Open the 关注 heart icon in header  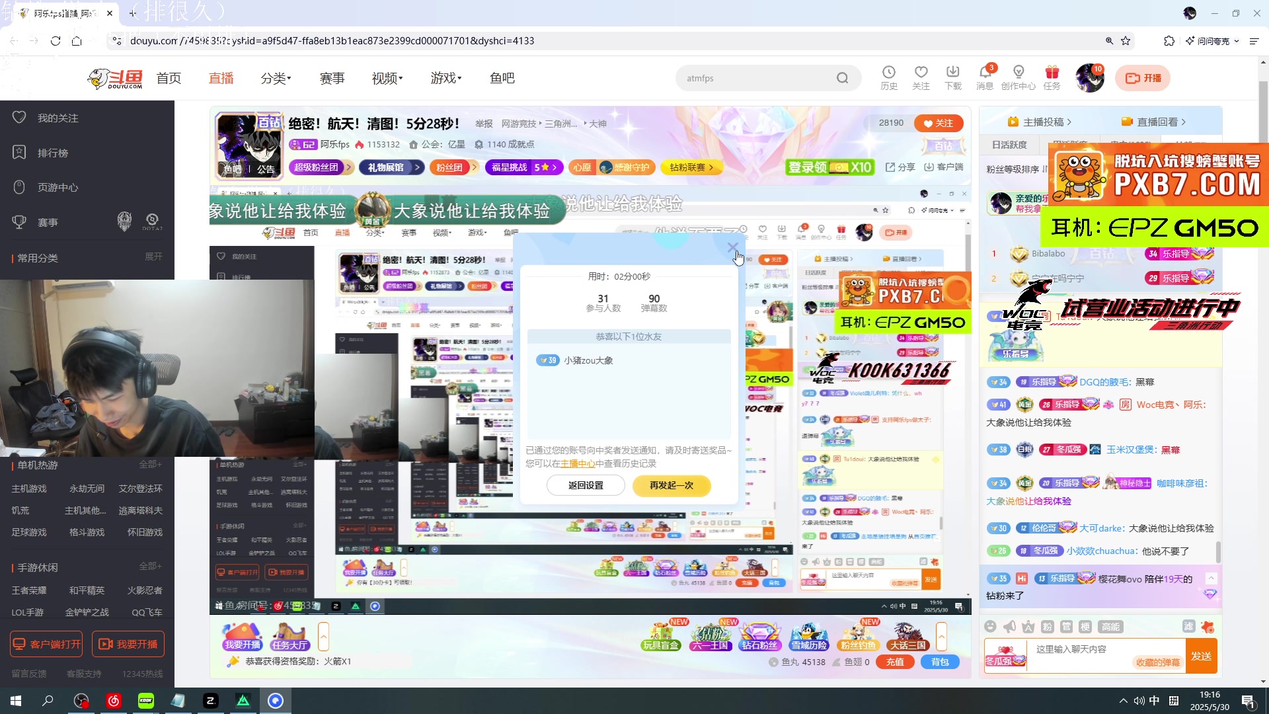pyautogui.click(x=921, y=77)
